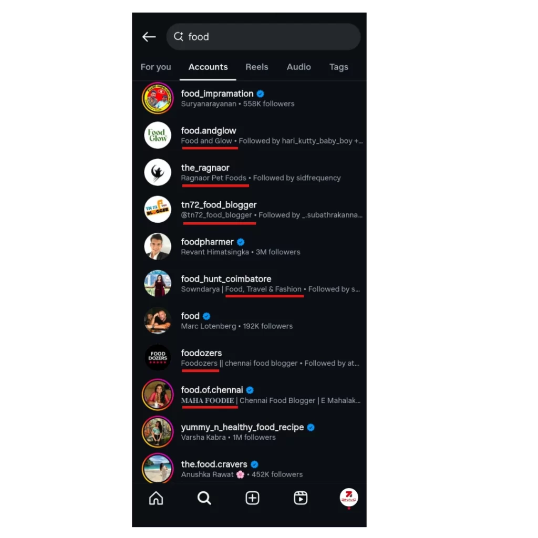Switch to the For you tab

[156, 67]
